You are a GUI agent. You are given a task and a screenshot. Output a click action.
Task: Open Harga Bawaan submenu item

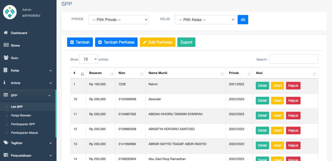(x=21, y=115)
